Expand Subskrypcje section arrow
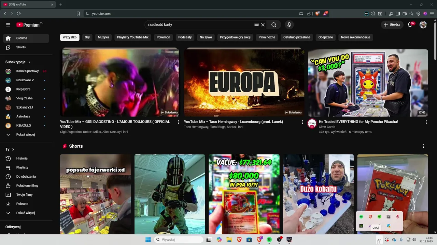The height and width of the screenshot is (245, 437). [x=29, y=62]
